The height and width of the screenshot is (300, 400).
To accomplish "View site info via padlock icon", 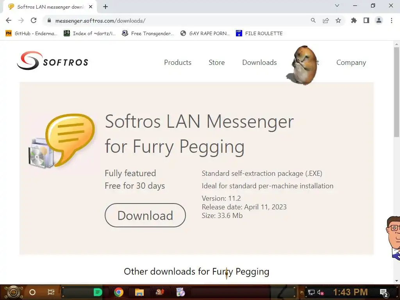I will tap(49, 20).
